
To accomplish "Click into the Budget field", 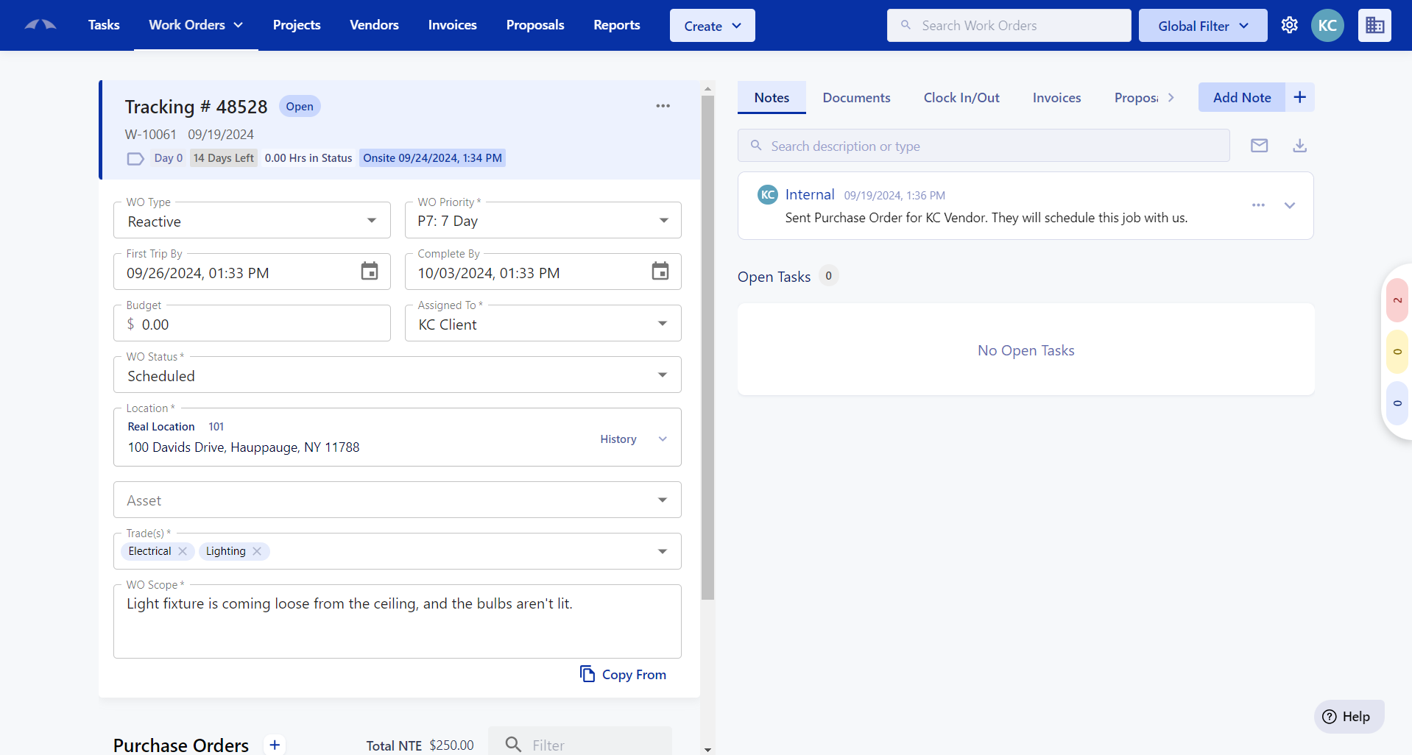I will 252,324.
